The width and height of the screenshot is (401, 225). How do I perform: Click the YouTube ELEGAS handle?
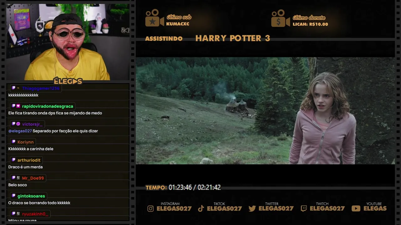375,208
